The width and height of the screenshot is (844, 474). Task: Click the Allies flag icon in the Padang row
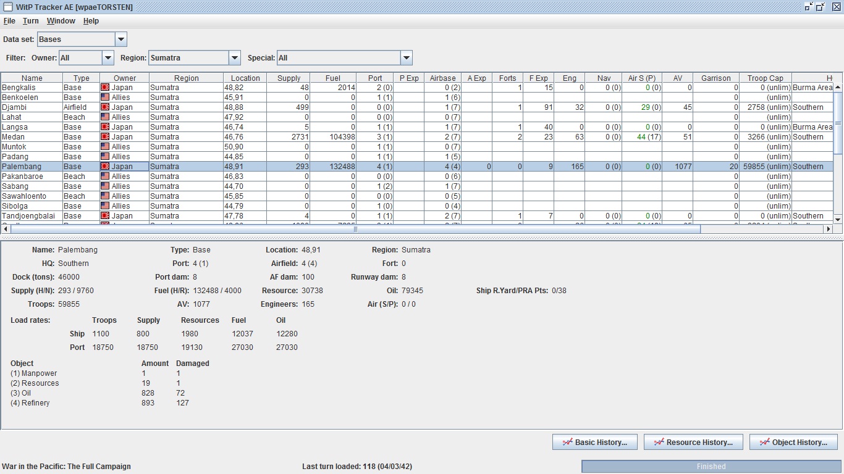pos(105,157)
